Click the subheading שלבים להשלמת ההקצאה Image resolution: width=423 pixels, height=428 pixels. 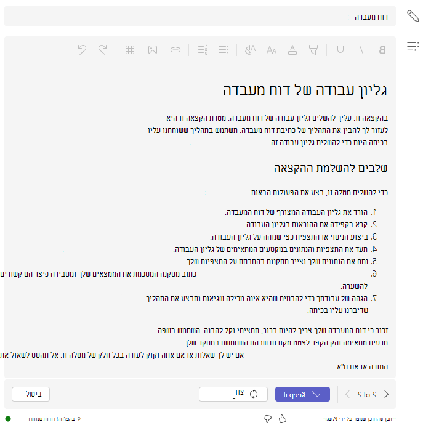[x=331, y=168]
